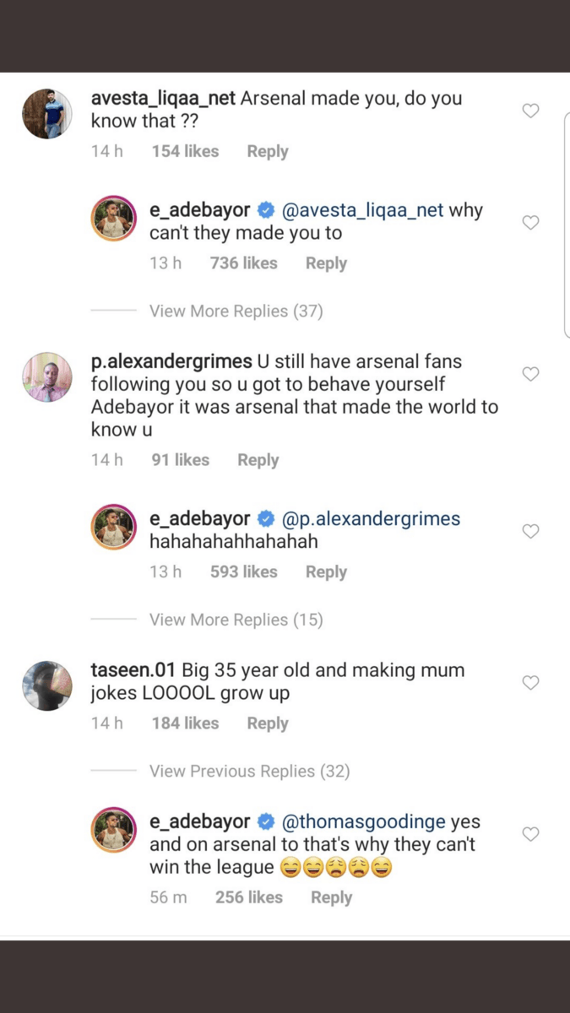Reply to avesta_liqaa_net's comment
570x1013 pixels.
coord(267,152)
